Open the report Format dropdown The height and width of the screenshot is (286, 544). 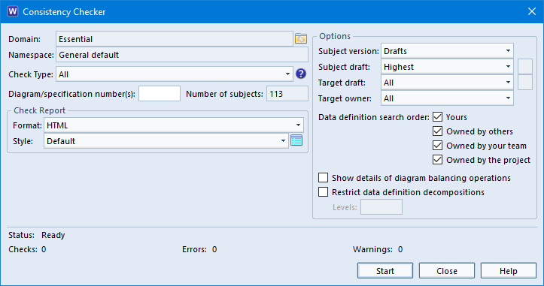(174, 125)
